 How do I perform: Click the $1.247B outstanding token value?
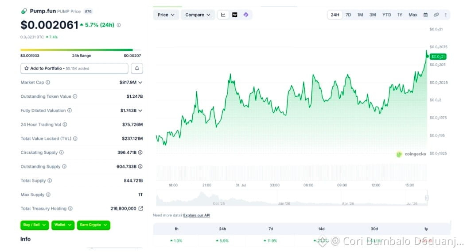135,96
